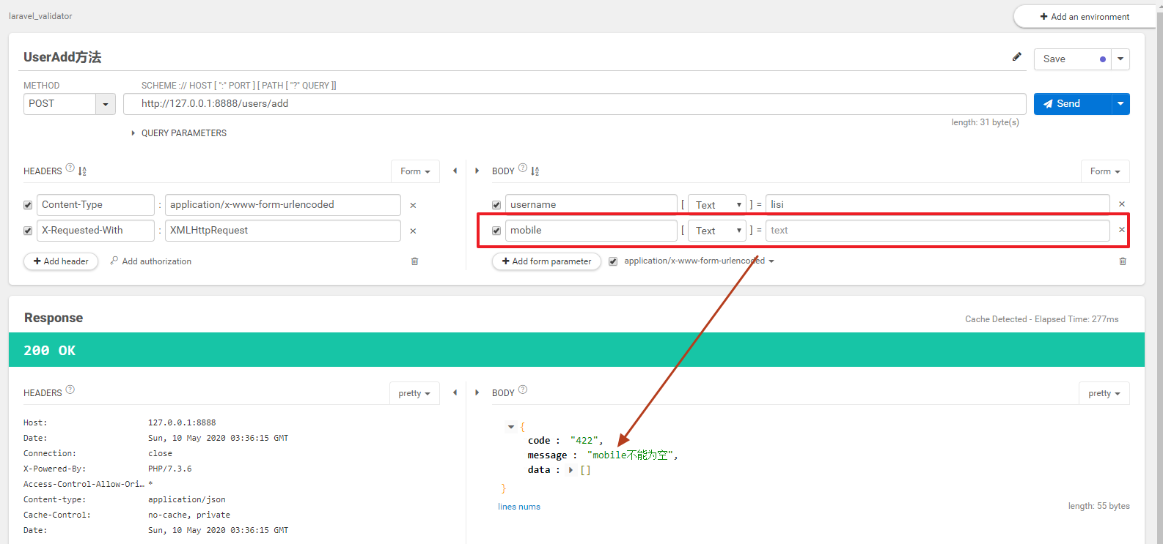The image size is (1163, 544).
Task: Click the message value mobile不能为空
Action: coord(631,455)
